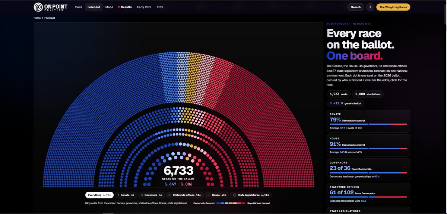Image resolution: width=447 pixels, height=214 pixels.
Task: Click the red live dot beside Results
Action: pos(119,7)
